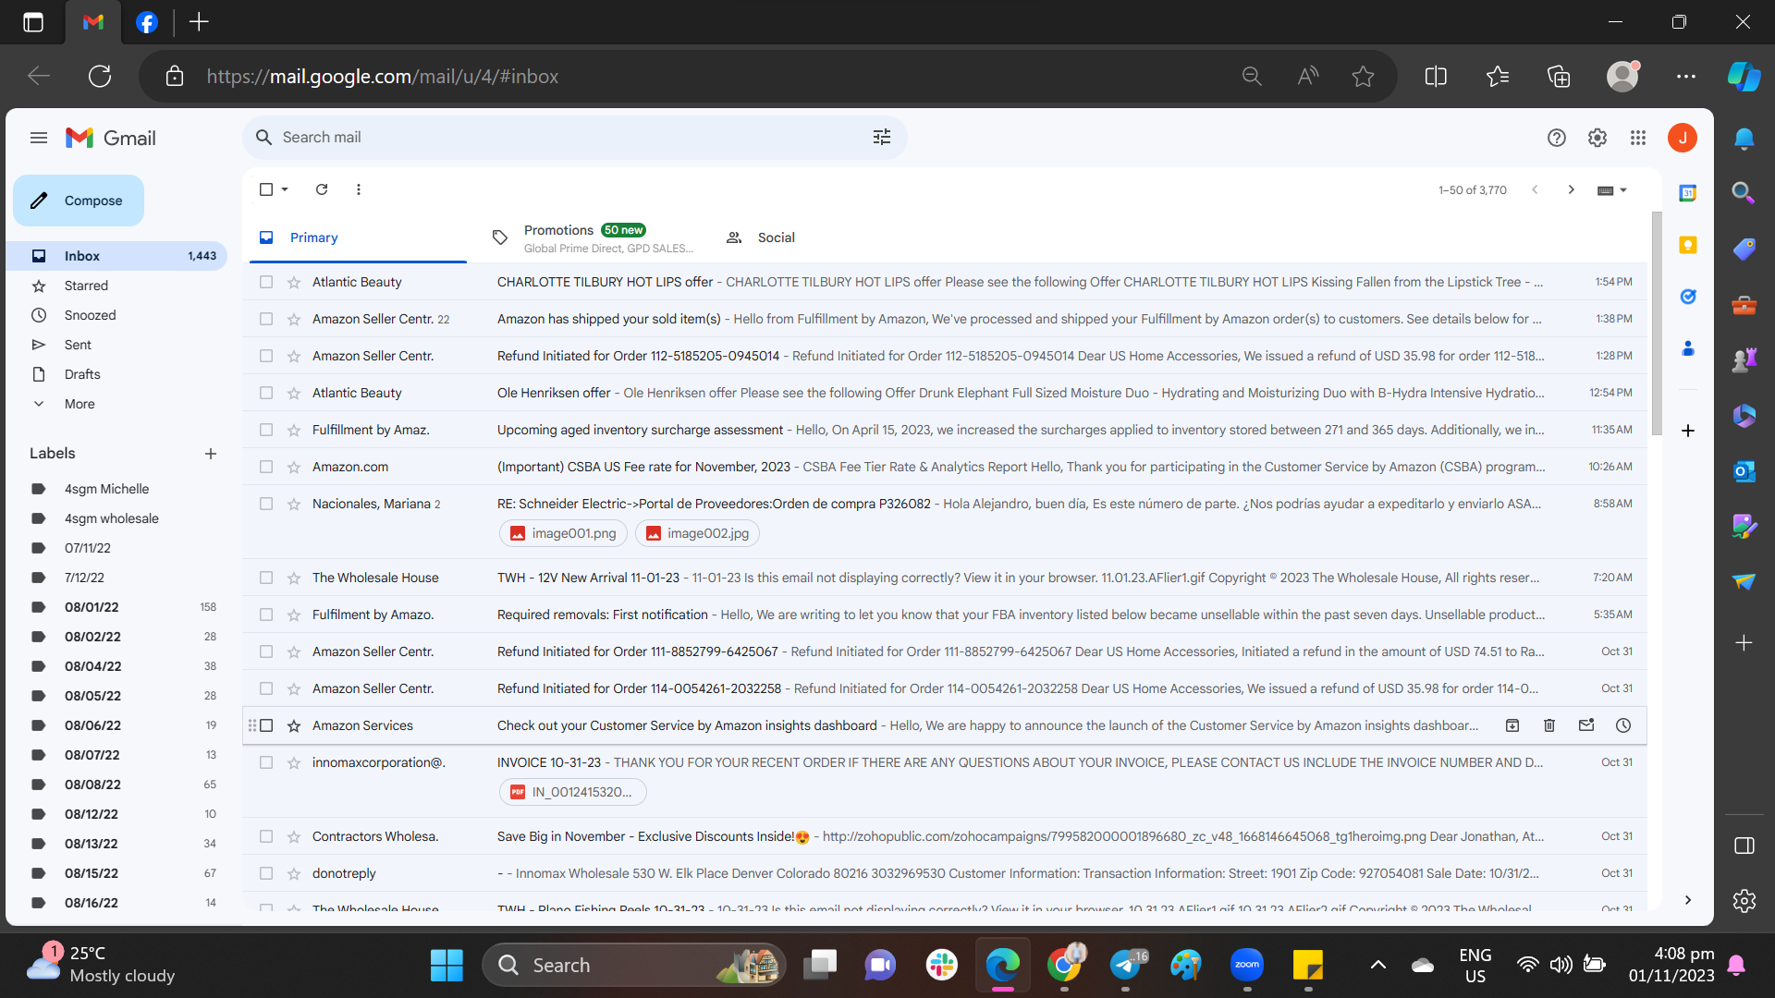This screenshot has width=1775, height=998.
Task: Open the Google account avatar J
Action: [1683, 138]
